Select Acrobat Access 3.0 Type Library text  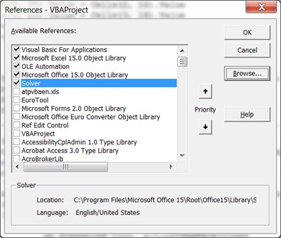pyautogui.click(x=70, y=151)
